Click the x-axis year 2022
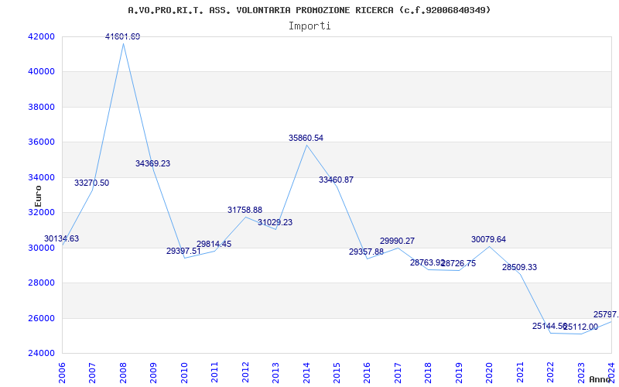Screen dimensions: 619x387 550,372
